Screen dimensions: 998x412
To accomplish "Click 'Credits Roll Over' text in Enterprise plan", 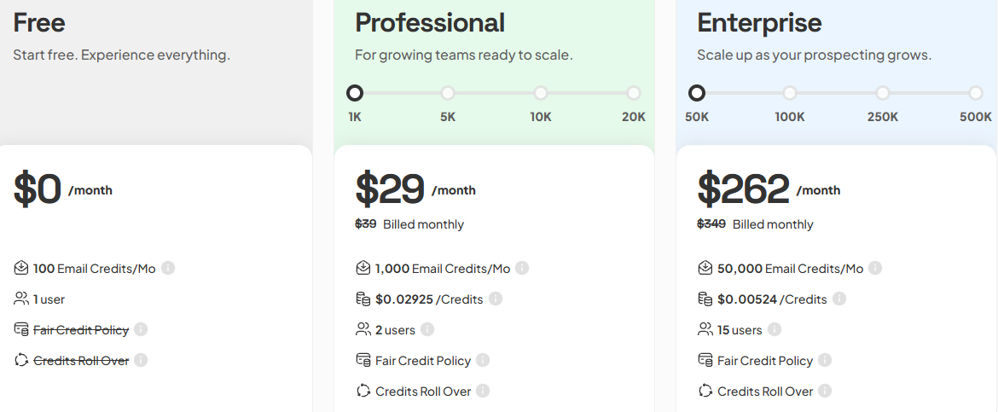I will point(765,391).
